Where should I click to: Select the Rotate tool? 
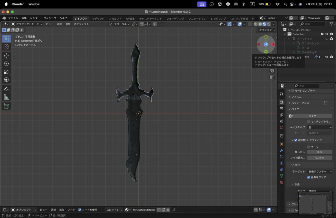6,64
